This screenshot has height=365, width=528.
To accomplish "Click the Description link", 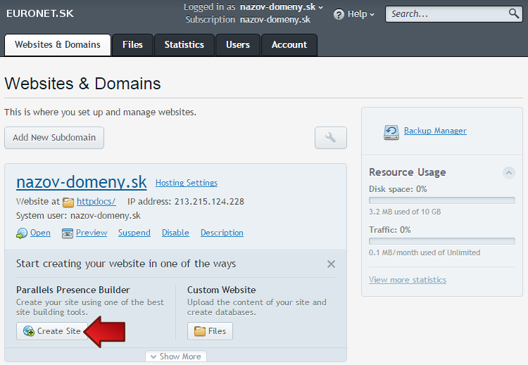I will pos(222,233).
